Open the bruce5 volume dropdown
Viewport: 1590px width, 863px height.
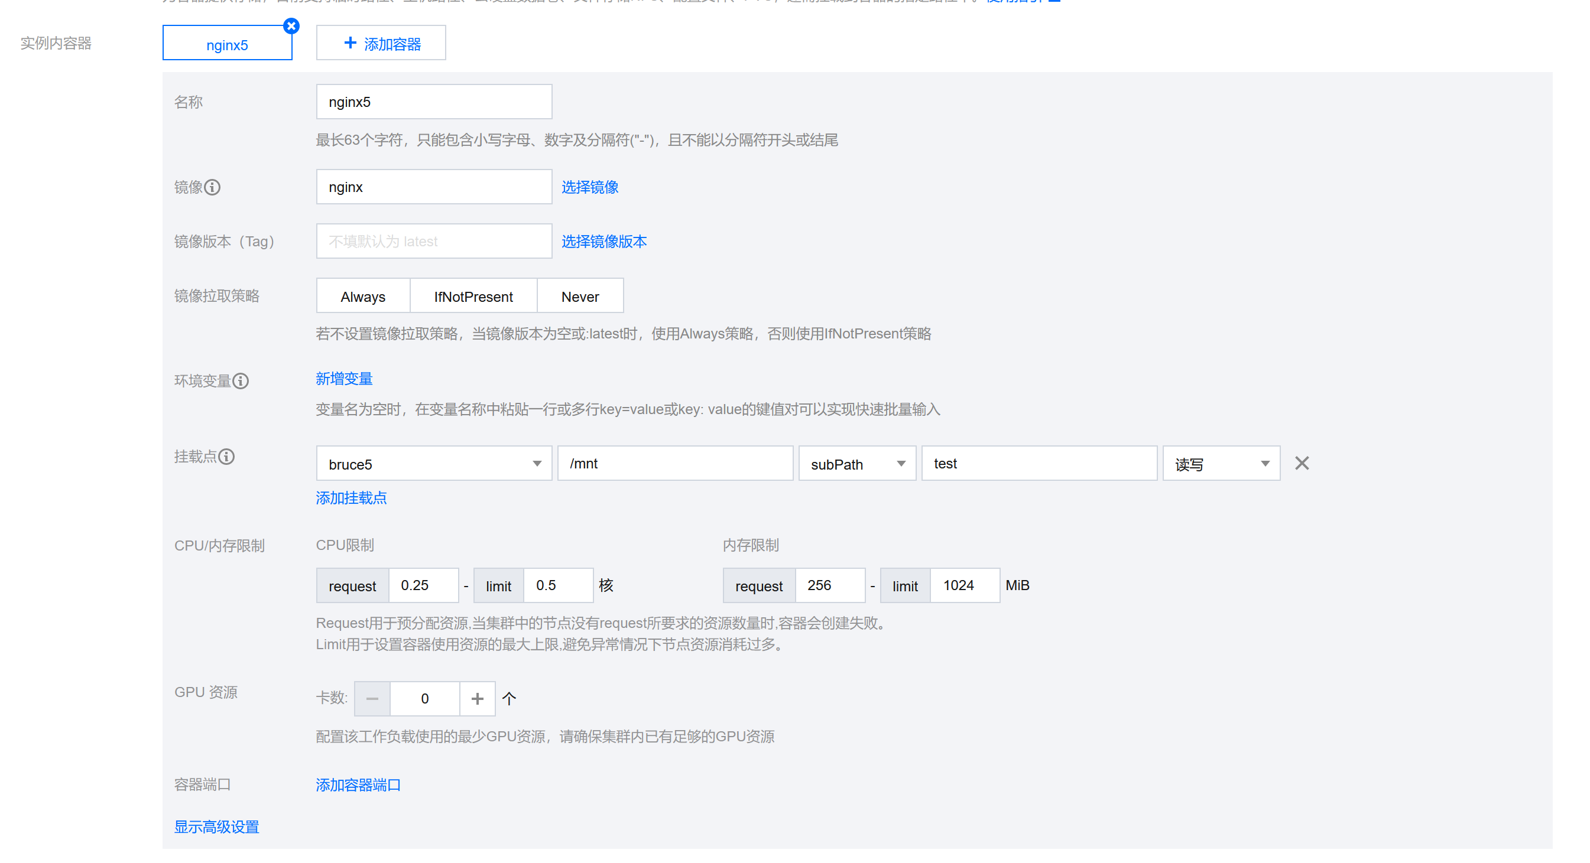(x=434, y=464)
